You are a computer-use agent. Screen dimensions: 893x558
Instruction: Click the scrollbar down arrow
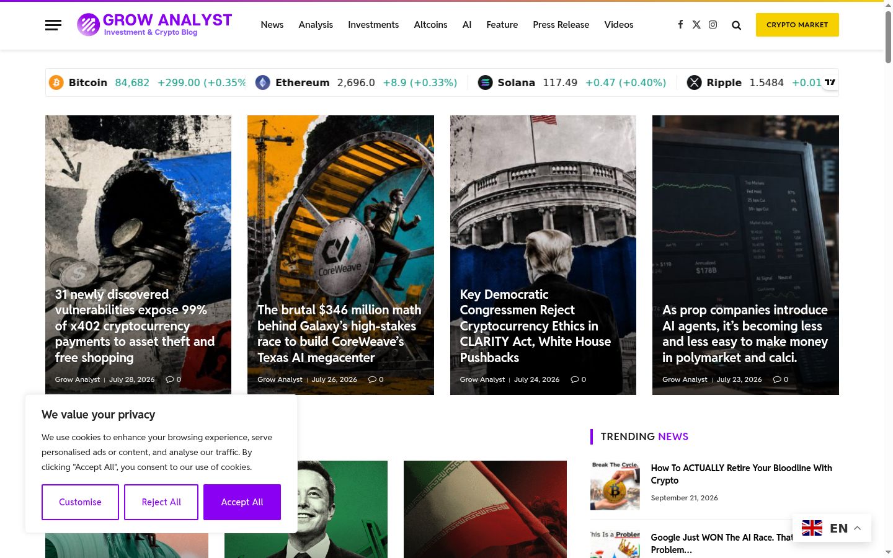coord(888,552)
